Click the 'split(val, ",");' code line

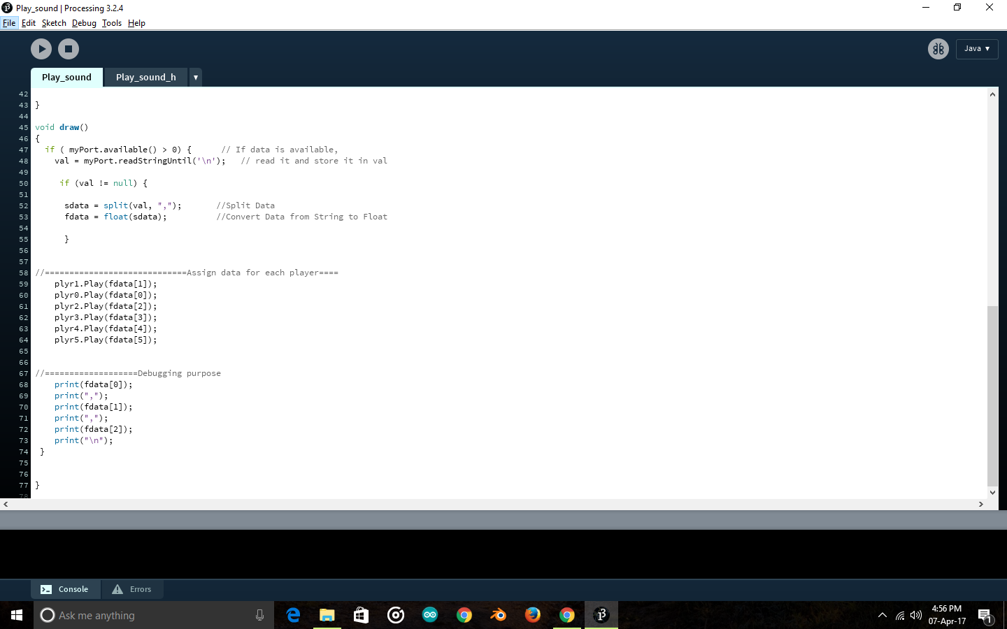[123, 205]
